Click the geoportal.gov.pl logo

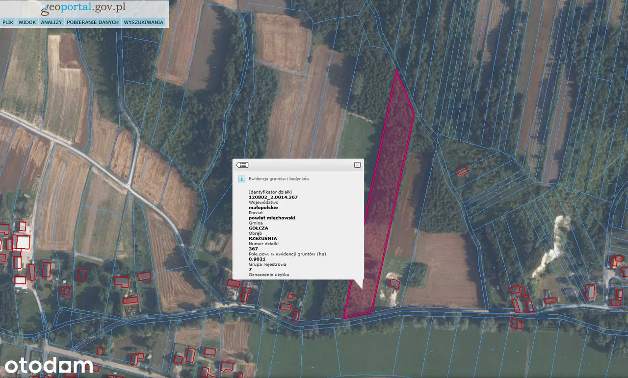(83, 8)
